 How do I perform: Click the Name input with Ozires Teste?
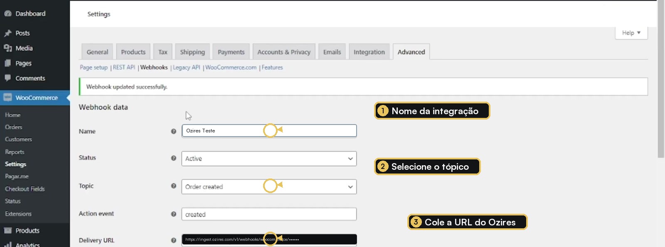[269, 131]
